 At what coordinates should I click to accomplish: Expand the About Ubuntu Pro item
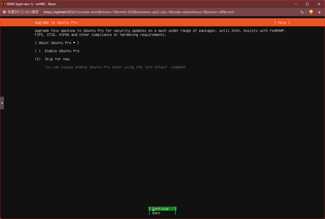click(x=57, y=43)
